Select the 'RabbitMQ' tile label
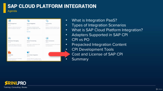The image size is (163, 91). coord(10,55)
